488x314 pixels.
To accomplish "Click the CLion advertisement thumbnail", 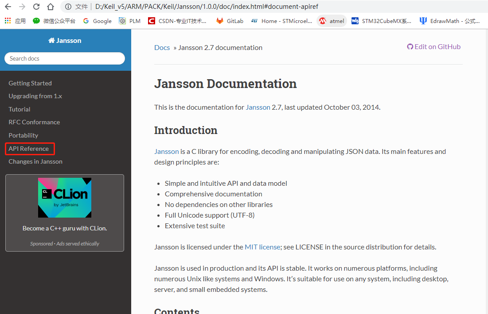I will tap(64, 197).
